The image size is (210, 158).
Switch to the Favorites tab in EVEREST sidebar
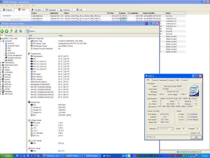(9, 36)
